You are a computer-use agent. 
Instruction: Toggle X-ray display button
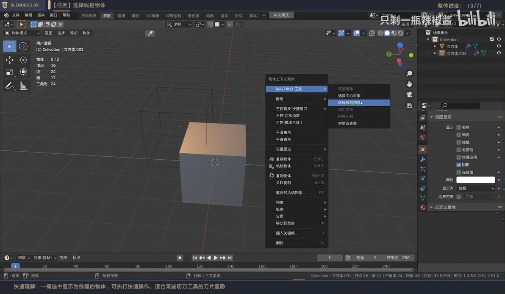tap(372, 33)
